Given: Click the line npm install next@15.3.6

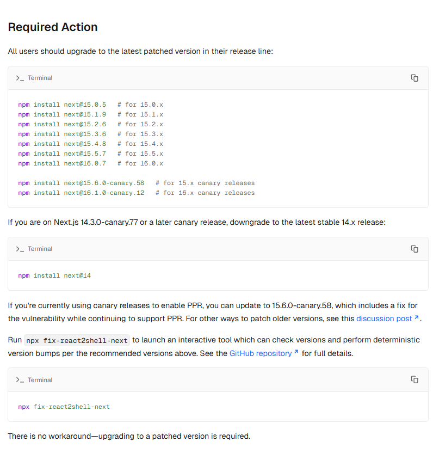Looking at the screenshot, I should [62, 134].
